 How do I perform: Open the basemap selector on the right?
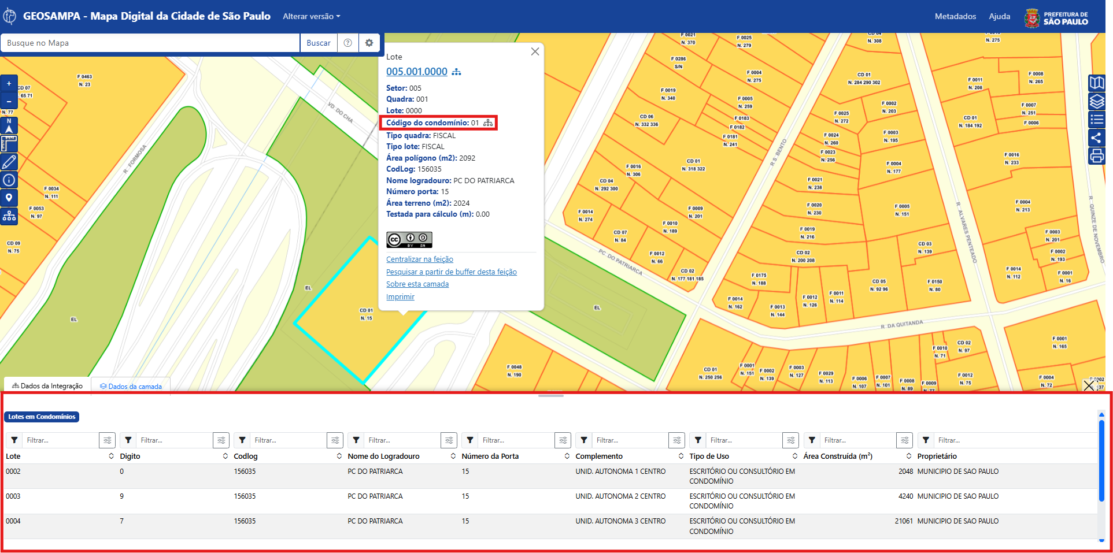point(1097,83)
